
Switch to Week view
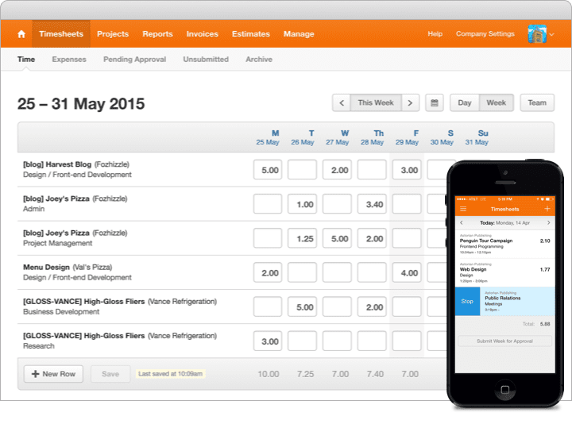click(x=496, y=102)
